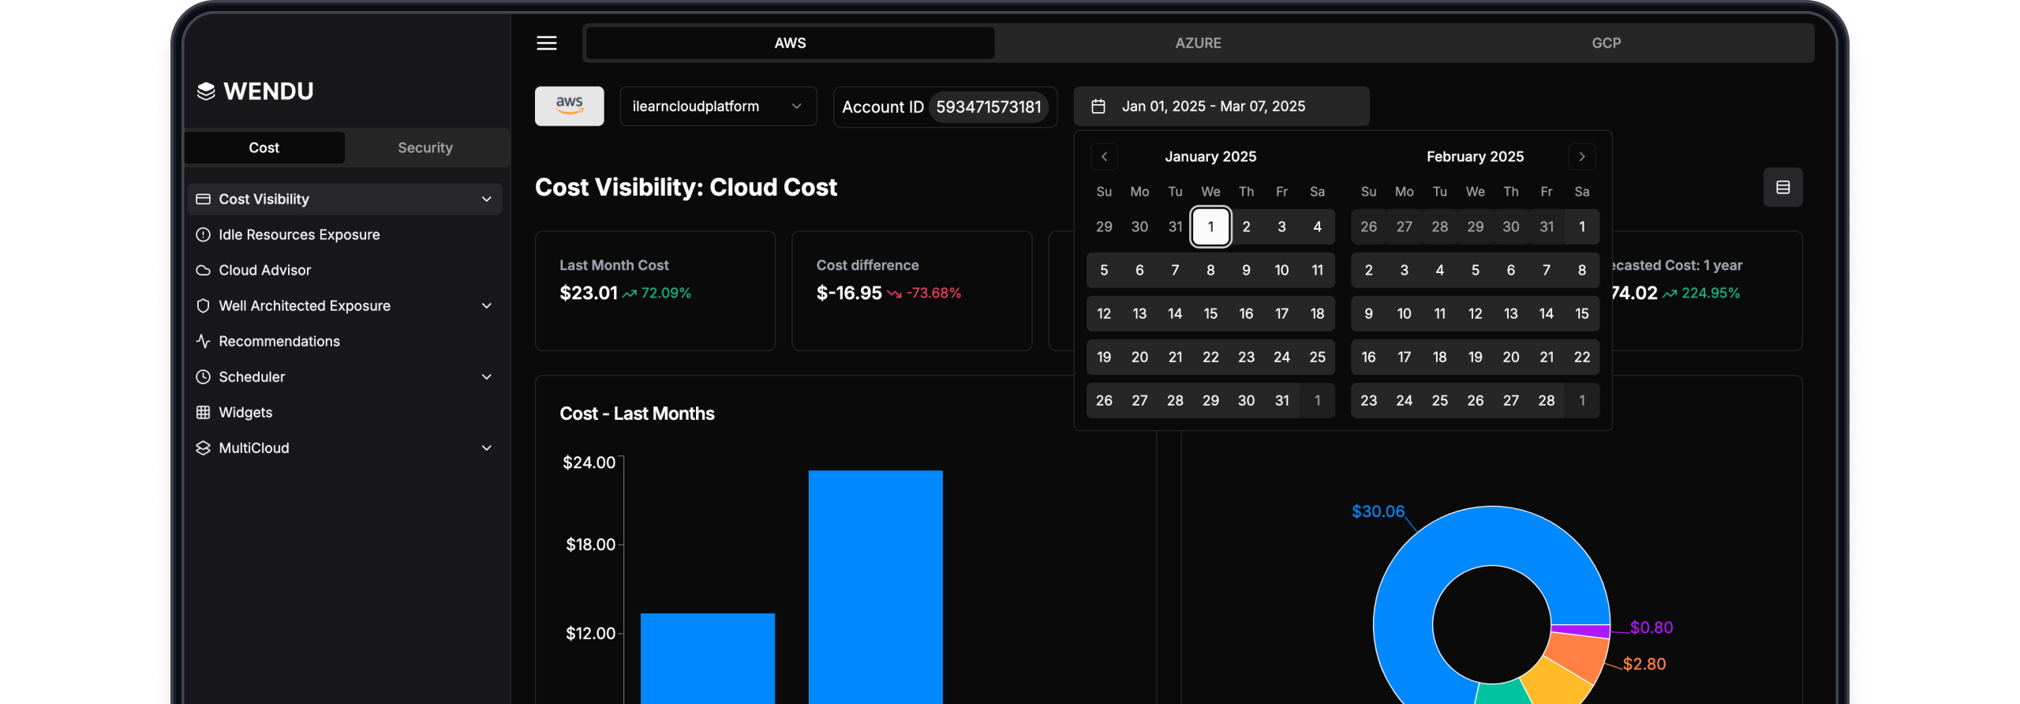Click the Idle Resources Exposure alert icon
Image resolution: width=2020 pixels, height=704 pixels.
click(203, 234)
